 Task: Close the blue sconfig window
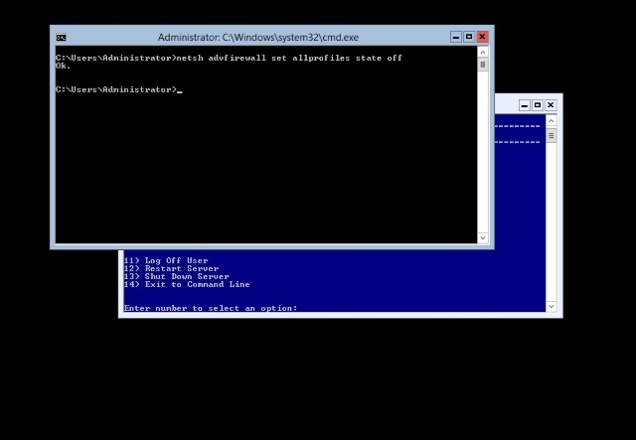pyautogui.click(x=551, y=105)
